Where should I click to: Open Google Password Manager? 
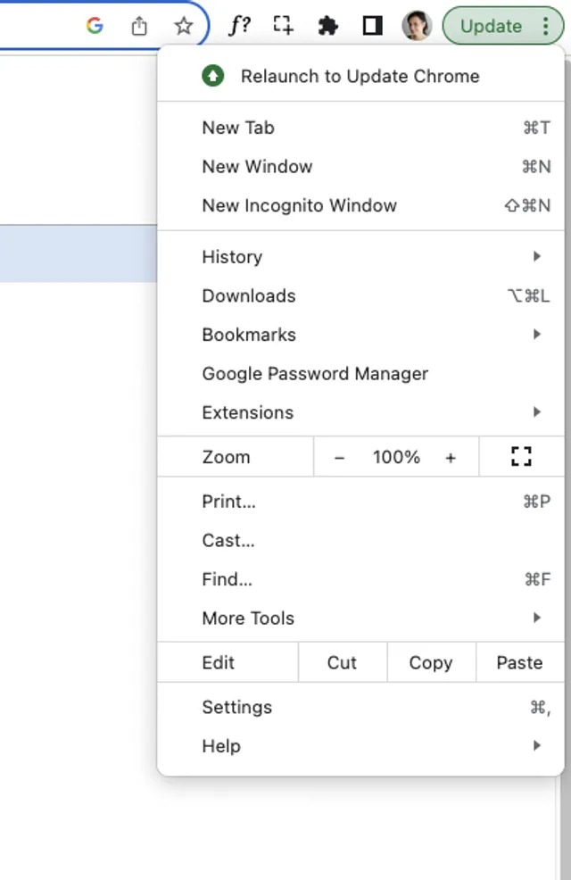(315, 374)
